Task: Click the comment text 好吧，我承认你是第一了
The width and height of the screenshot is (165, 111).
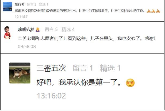Action: coord(79,83)
